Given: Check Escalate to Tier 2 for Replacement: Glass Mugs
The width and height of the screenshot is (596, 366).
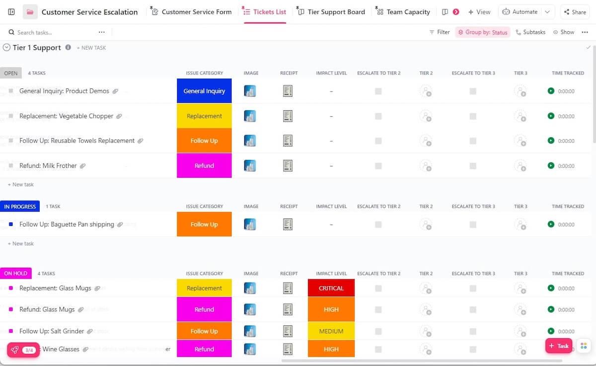Looking at the screenshot, I should pos(378,289).
